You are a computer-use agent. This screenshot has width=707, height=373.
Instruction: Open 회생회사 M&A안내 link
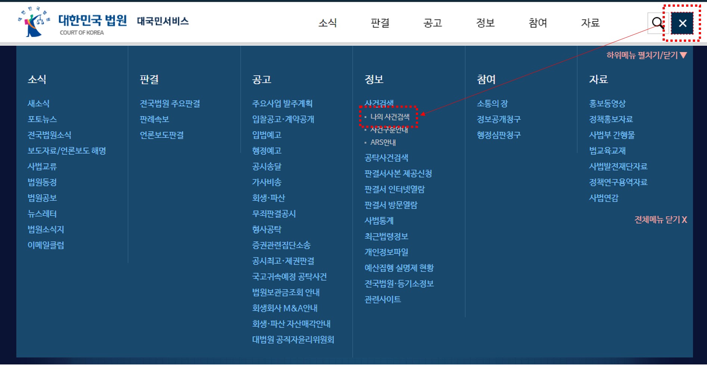point(285,308)
